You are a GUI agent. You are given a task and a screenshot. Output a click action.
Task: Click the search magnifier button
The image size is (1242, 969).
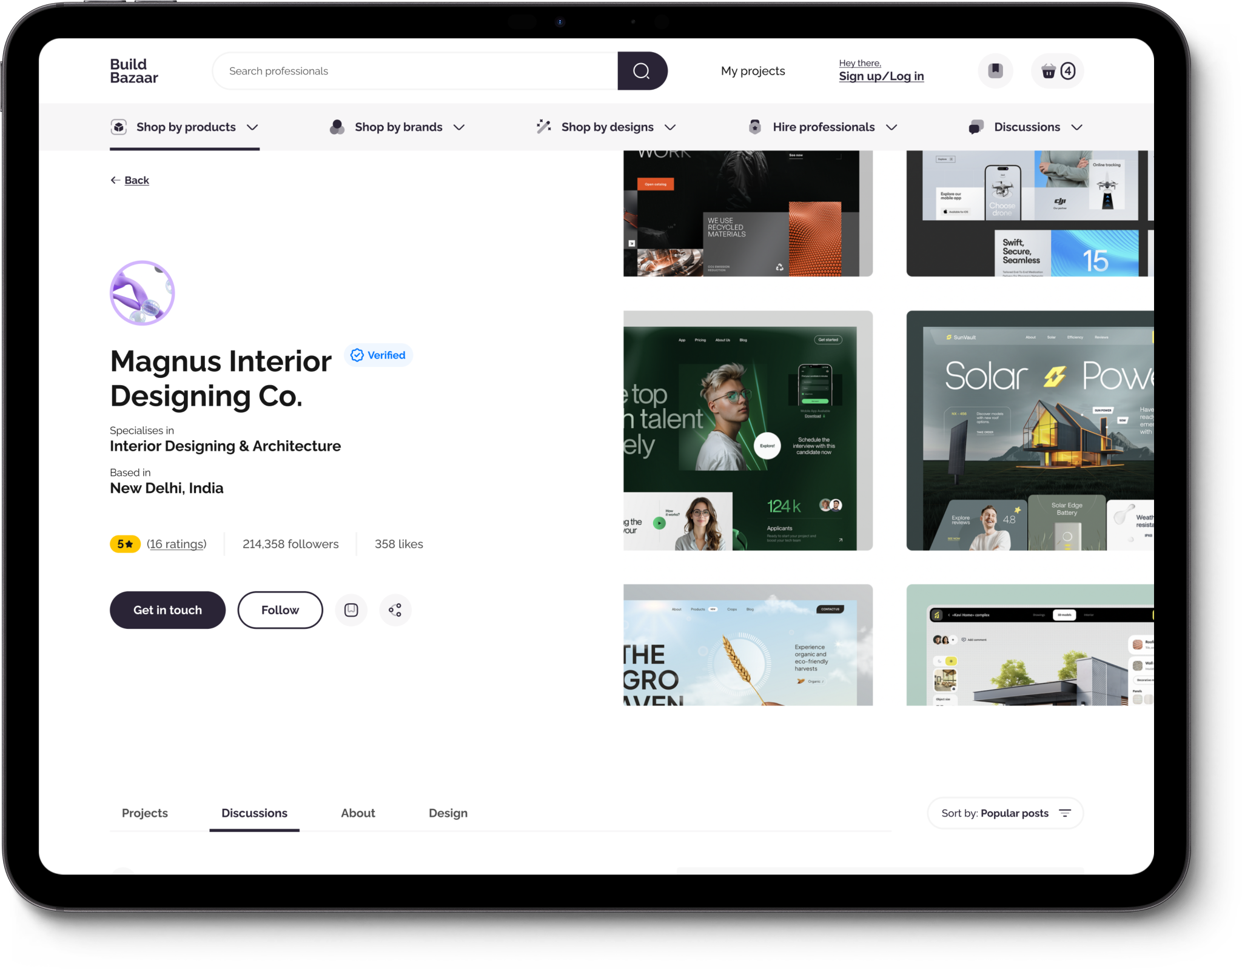coord(642,71)
